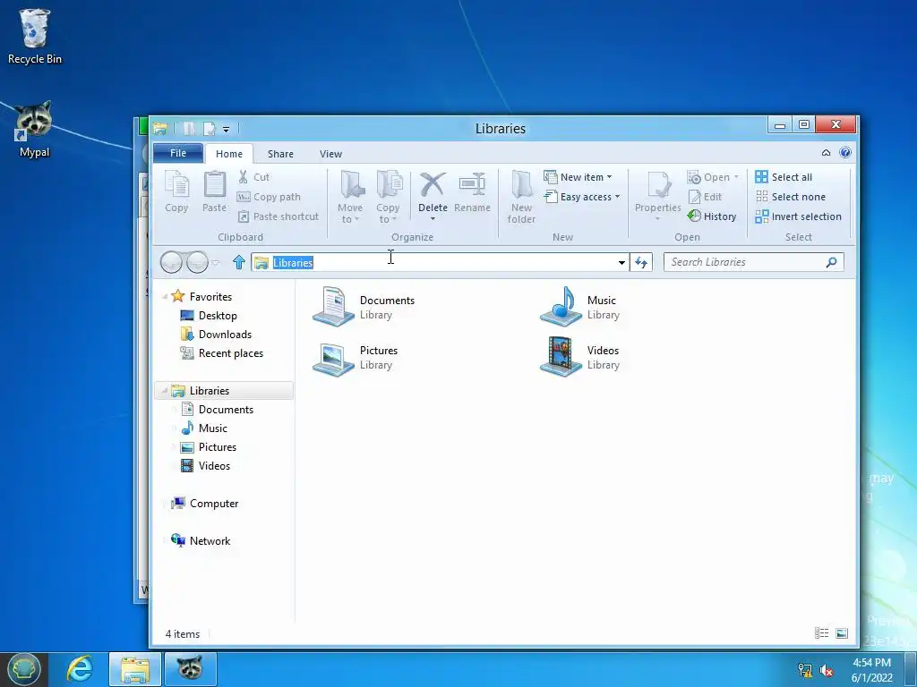
Task: Click the Back navigation button
Action: pyautogui.click(x=171, y=262)
